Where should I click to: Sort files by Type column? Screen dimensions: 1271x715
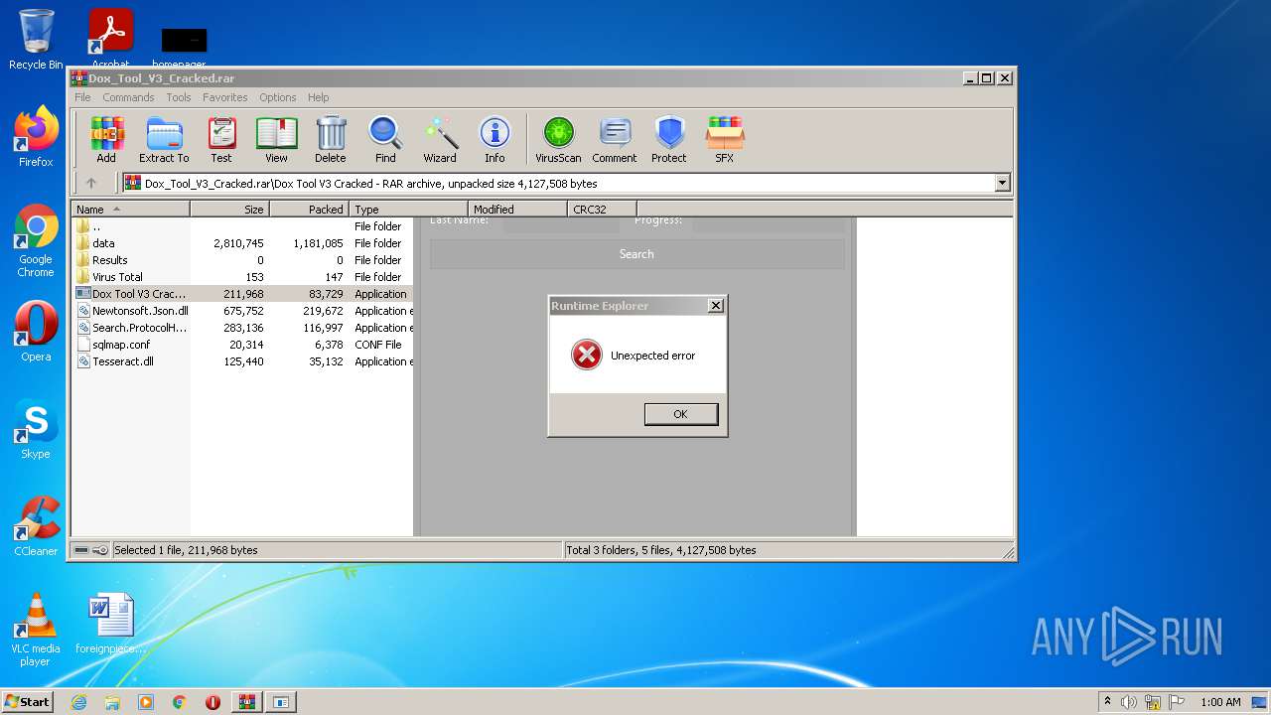pos(408,210)
